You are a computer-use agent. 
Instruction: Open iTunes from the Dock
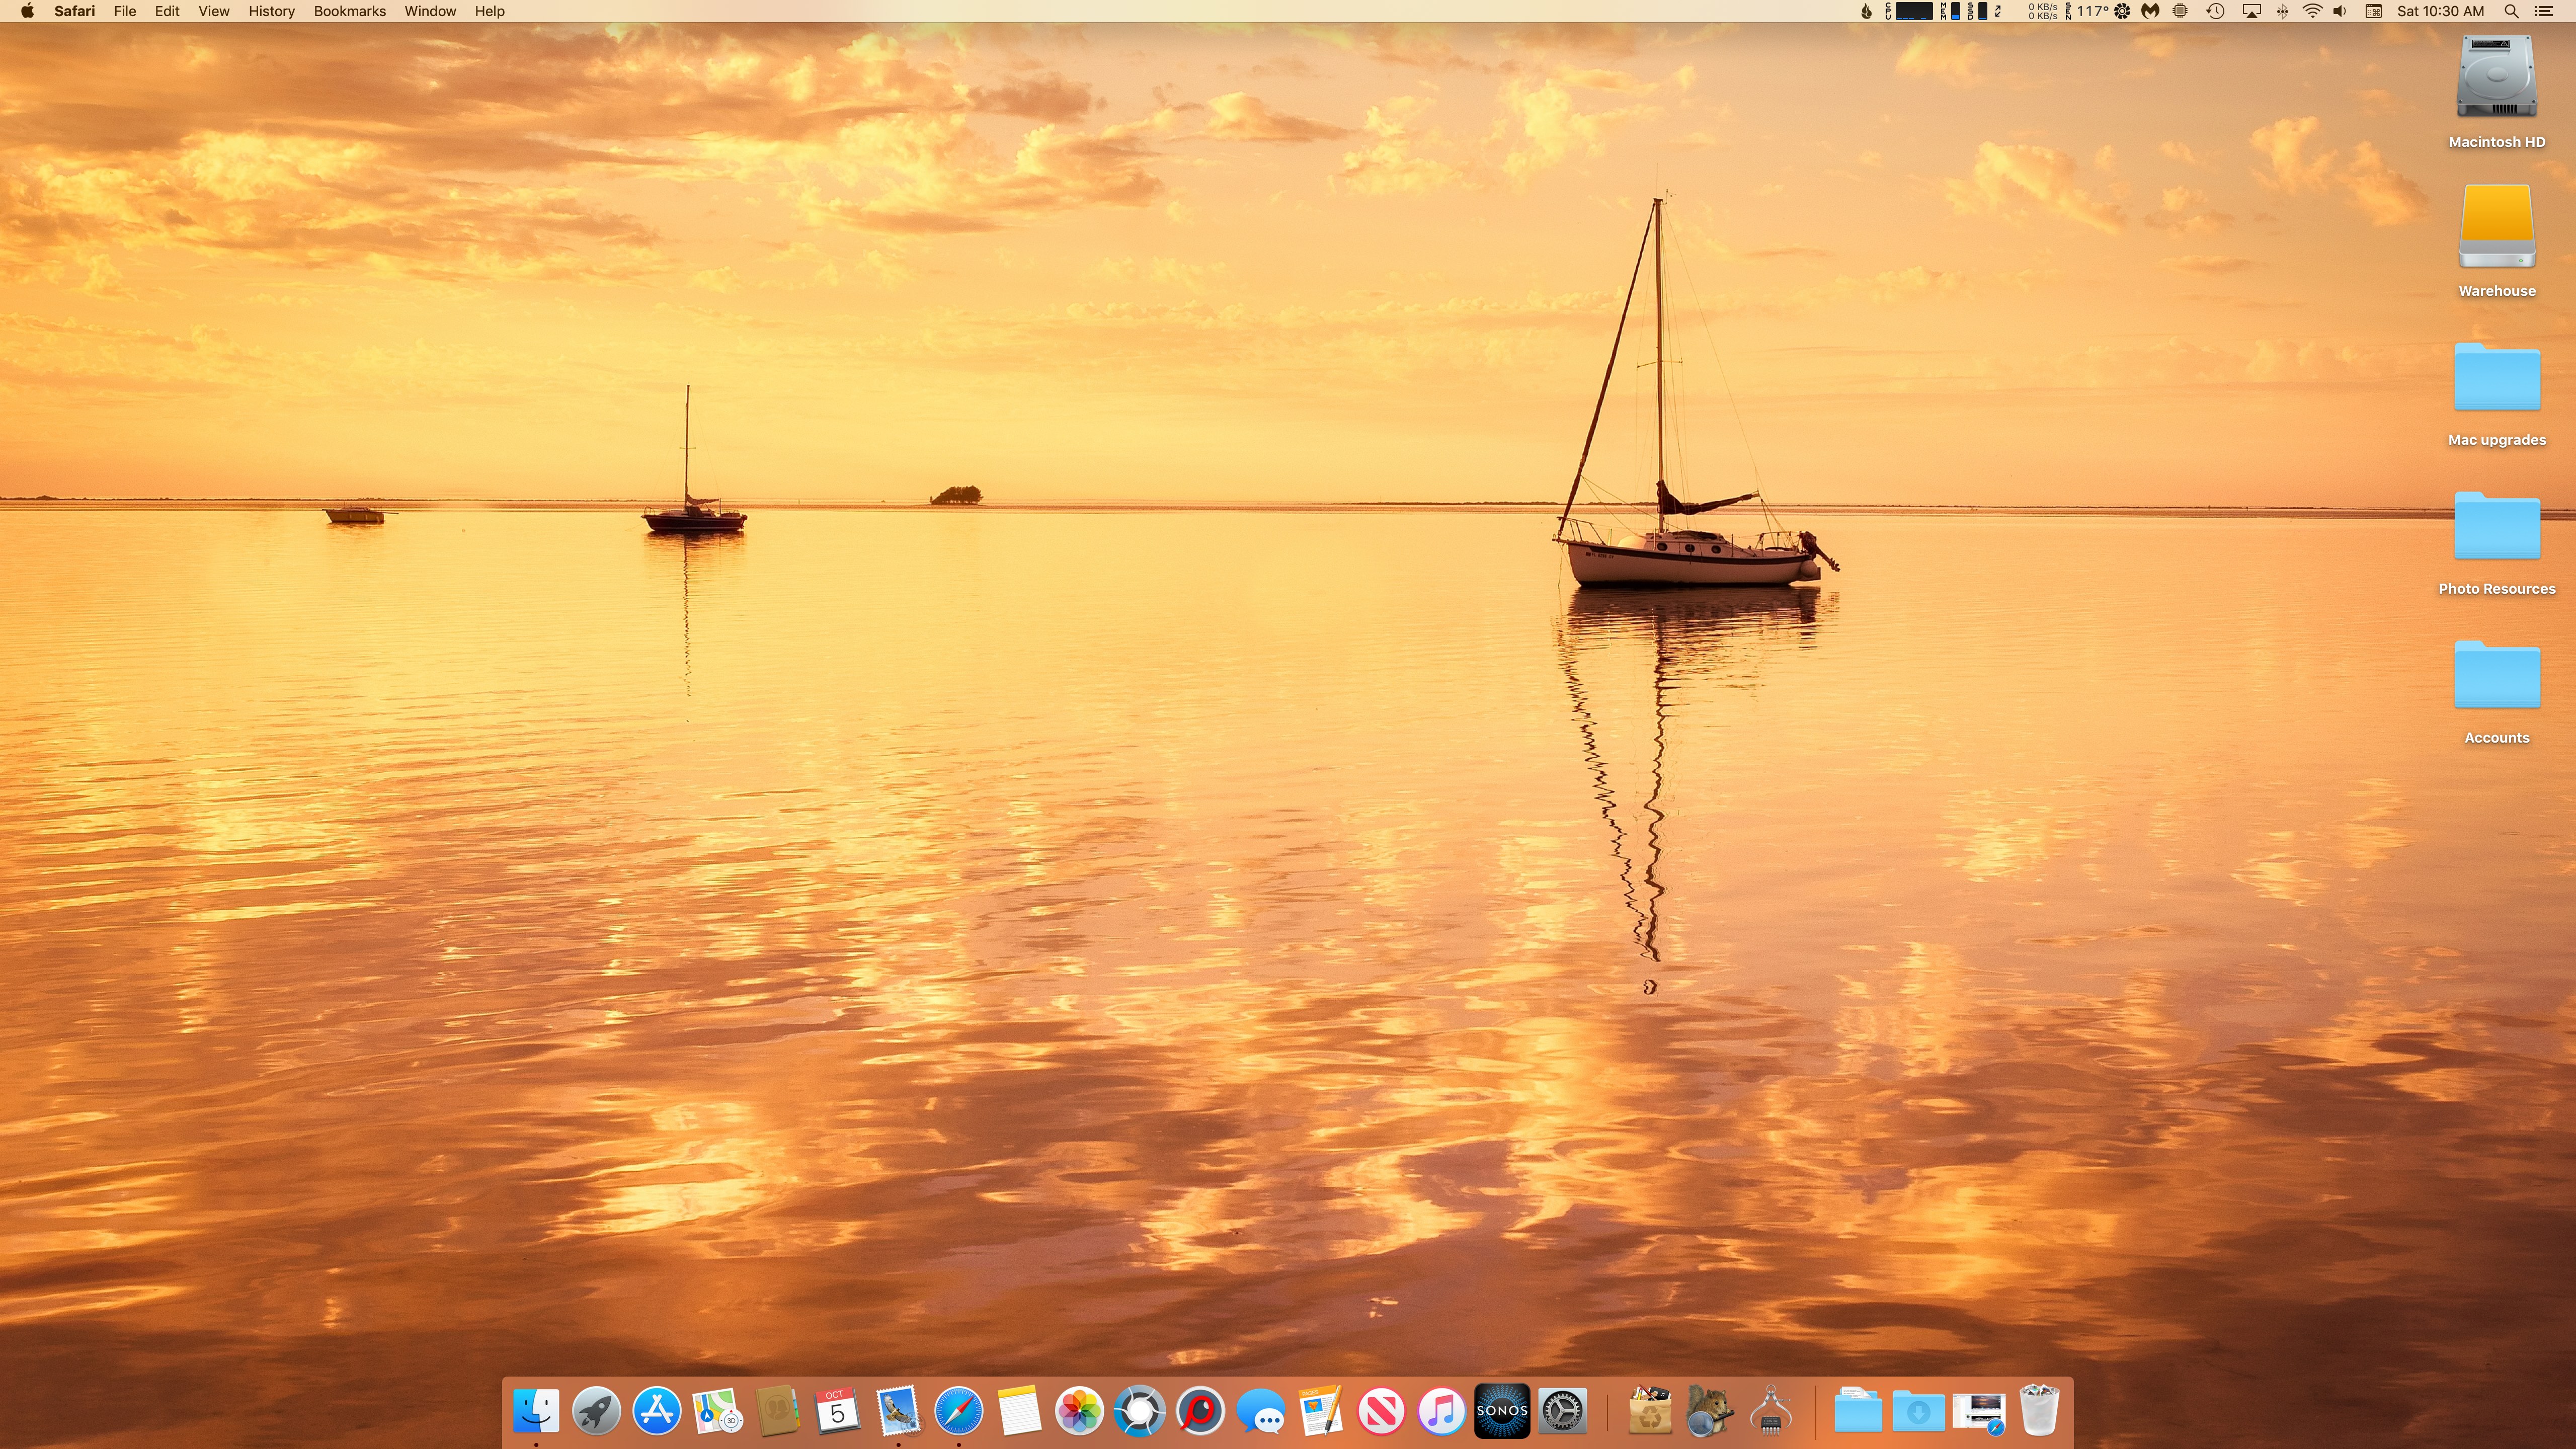pyautogui.click(x=1442, y=1411)
